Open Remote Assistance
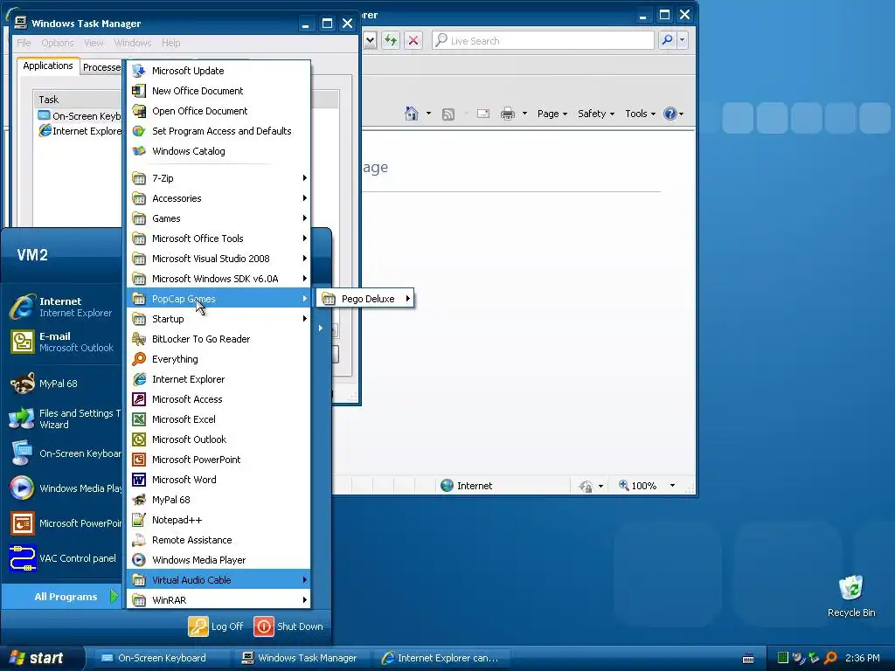Viewport: 895px width, 671px height. pyautogui.click(x=218, y=540)
